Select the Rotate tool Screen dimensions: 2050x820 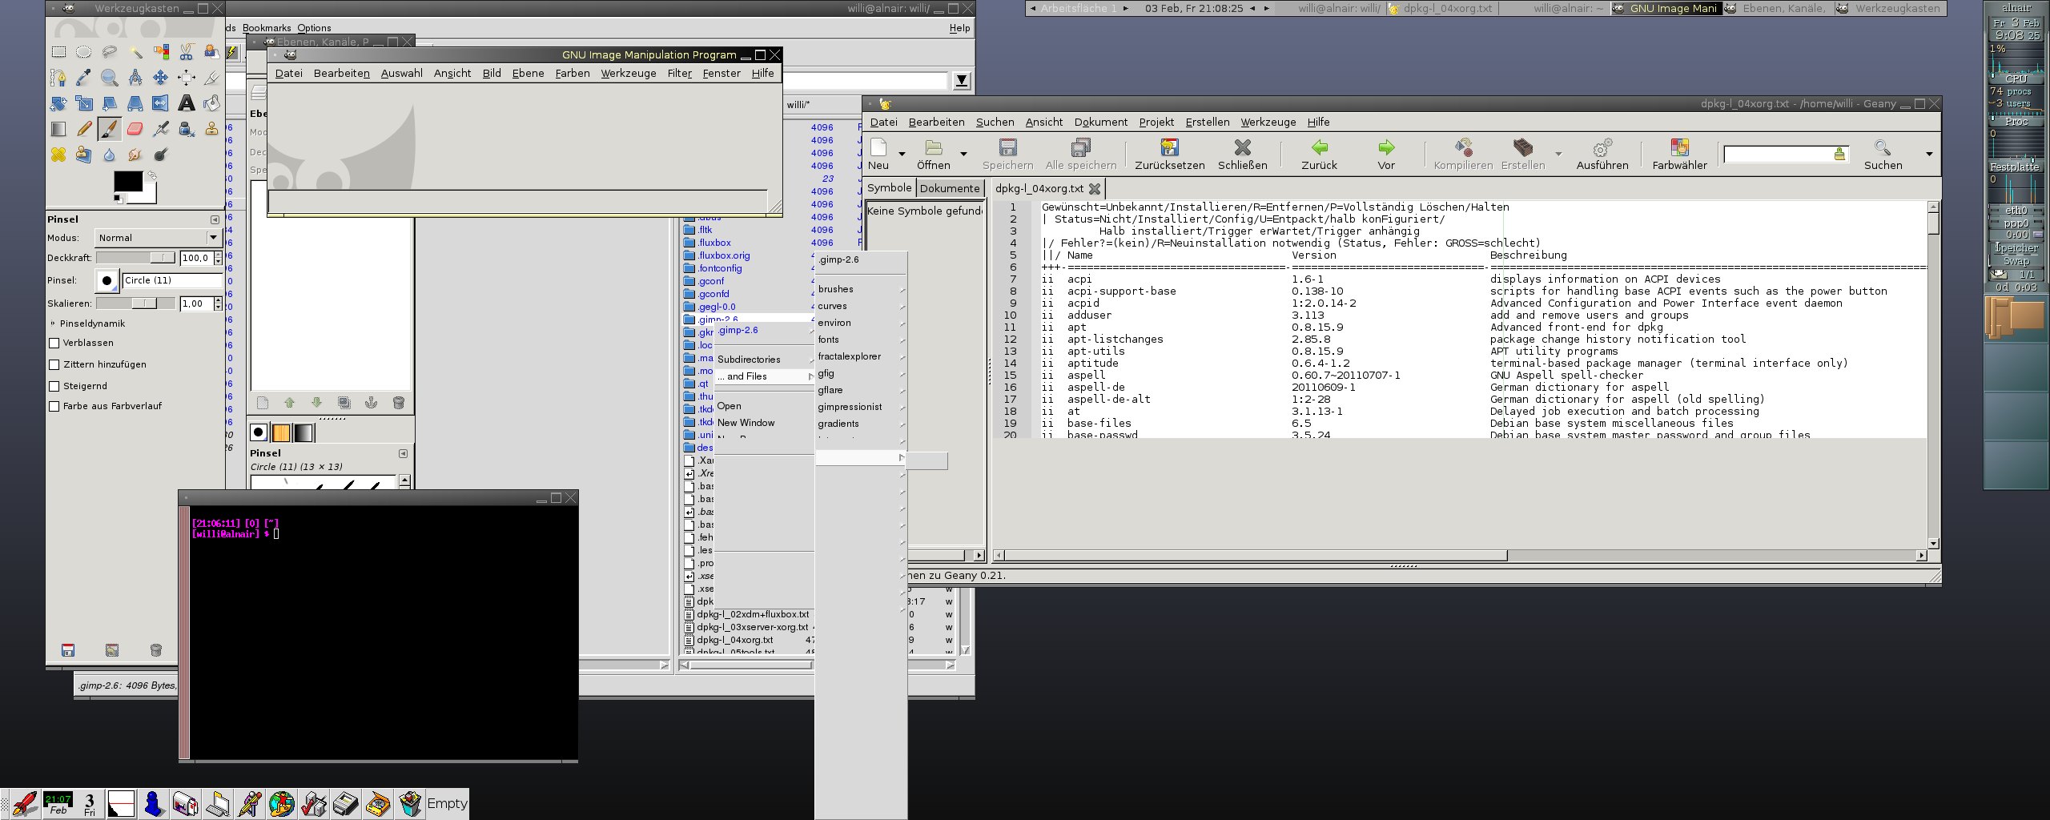[x=58, y=103]
